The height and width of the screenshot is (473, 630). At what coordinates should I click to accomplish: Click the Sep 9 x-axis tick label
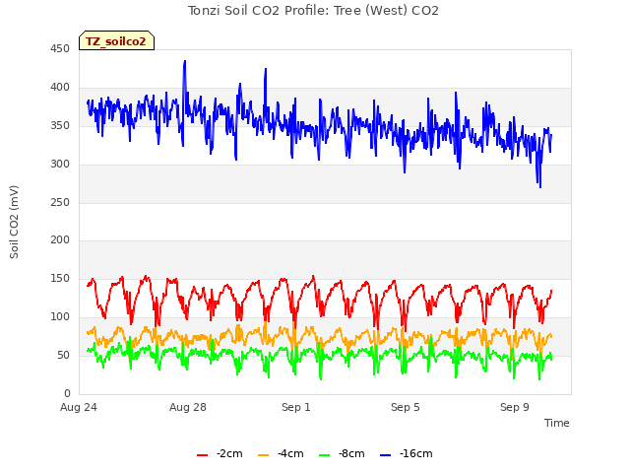click(x=515, y=407)
